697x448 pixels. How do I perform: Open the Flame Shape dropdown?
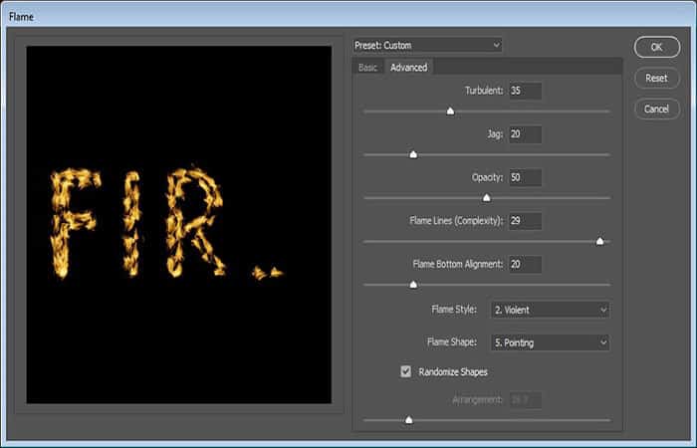pyautogui.click(x=551, y=342)
